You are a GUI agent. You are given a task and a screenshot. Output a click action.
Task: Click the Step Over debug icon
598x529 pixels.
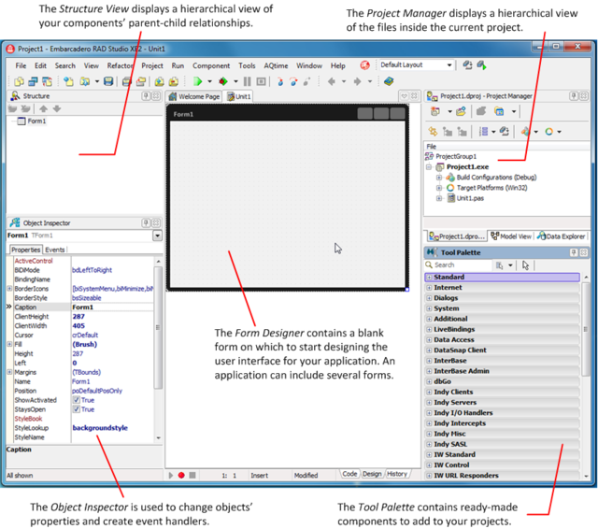point(293,81)
